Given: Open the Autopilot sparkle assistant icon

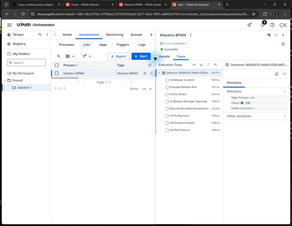Looking at the screenshot, I should (x=249, y=25).
